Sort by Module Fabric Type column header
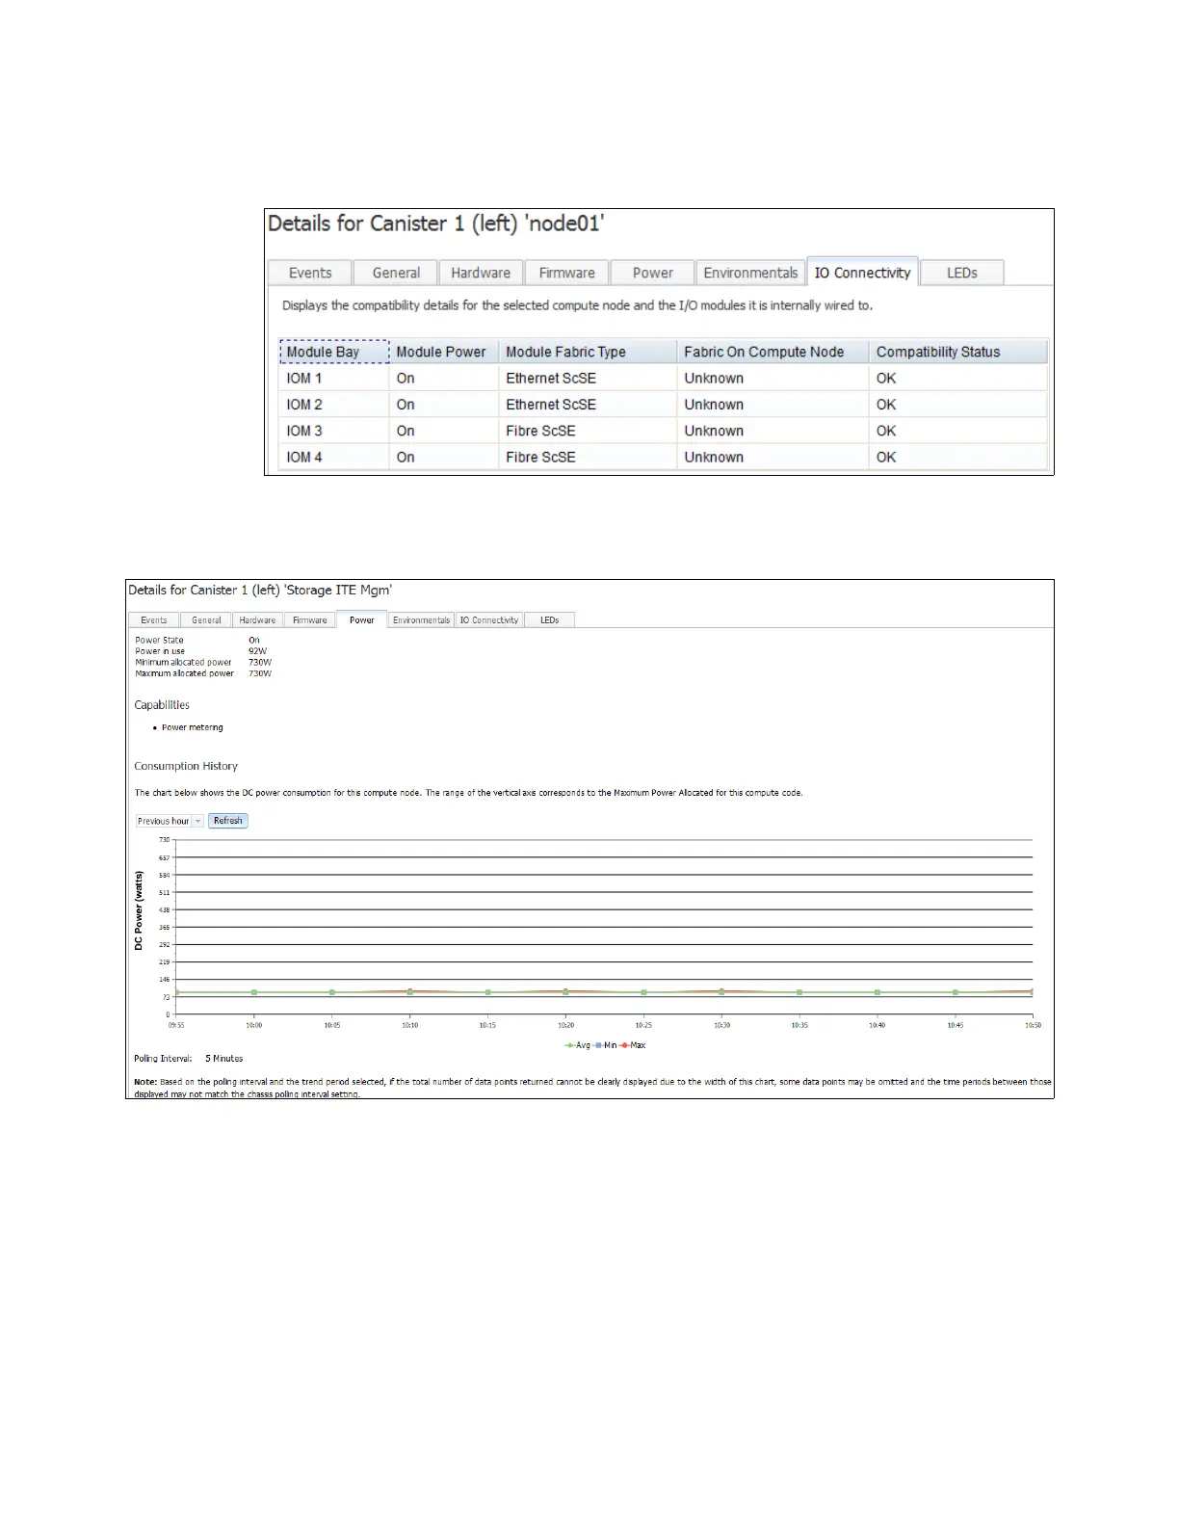 point(588,352)
